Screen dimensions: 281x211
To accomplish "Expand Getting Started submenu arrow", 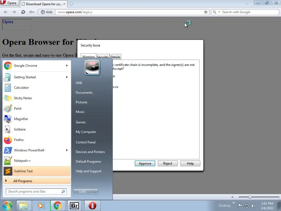I will pyautogui.click(x=67, y=77).
